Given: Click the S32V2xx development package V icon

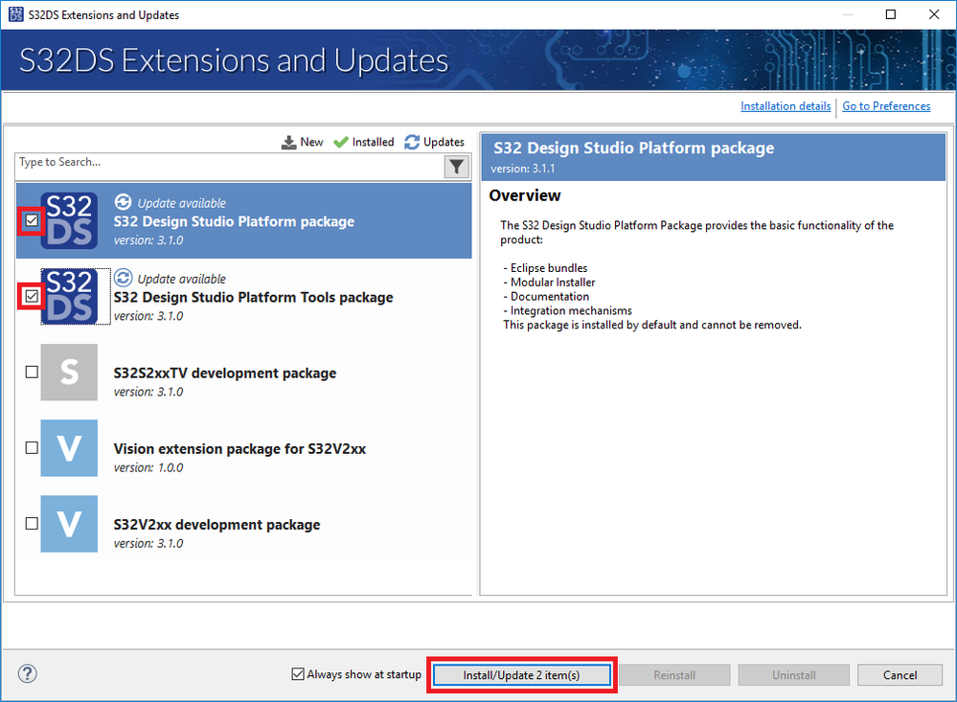Looking at the screenshot, I should [x=69, y=524].
